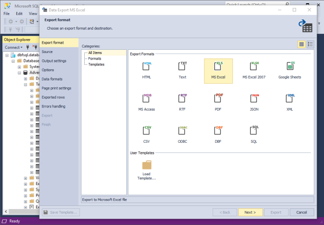Choose the Text export format
The width and height of the screenshot is (324, 225).
(182, 71)
